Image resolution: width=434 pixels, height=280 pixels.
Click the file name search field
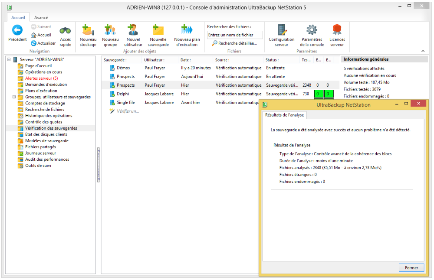(235, 35)
